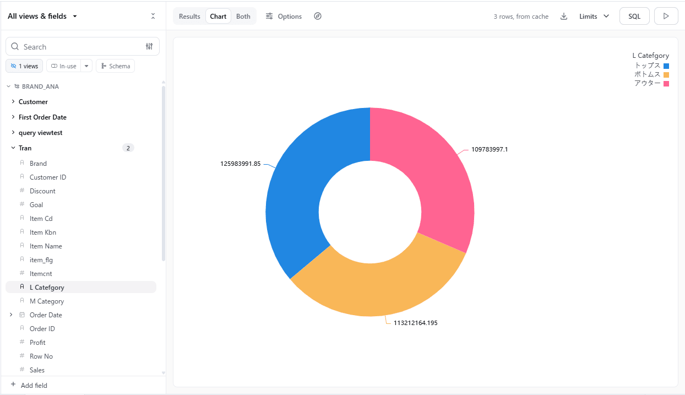Collapse the Tran view

point(13,148)
